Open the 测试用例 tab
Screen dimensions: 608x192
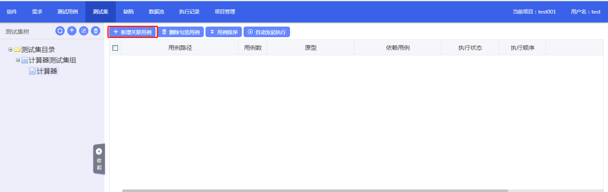(x=68, y=12)
